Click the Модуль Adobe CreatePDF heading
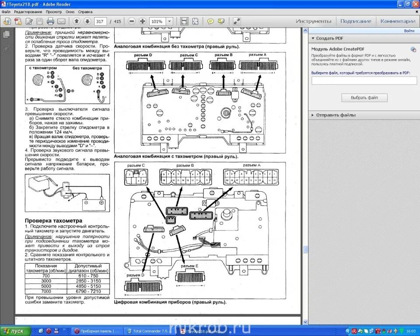 point(338,49)
